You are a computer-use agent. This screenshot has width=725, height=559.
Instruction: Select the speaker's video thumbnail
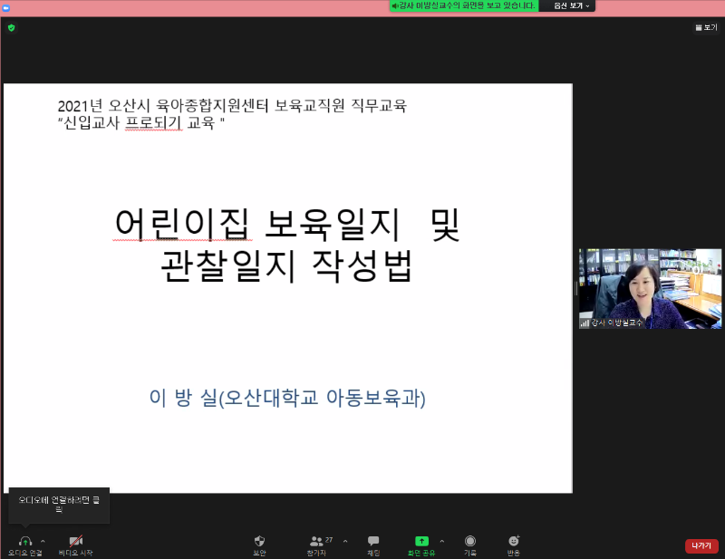point(650,288)
